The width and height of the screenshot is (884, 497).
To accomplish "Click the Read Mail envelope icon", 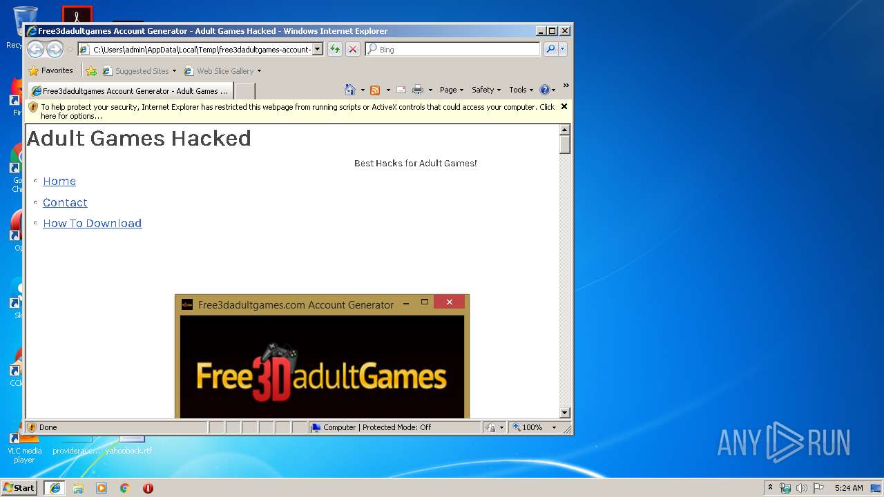I will (x=401, y=90).
